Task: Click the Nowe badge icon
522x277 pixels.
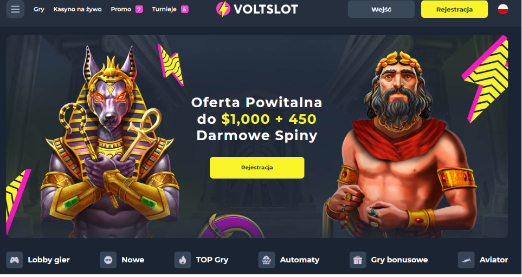Action: point(108,260)
